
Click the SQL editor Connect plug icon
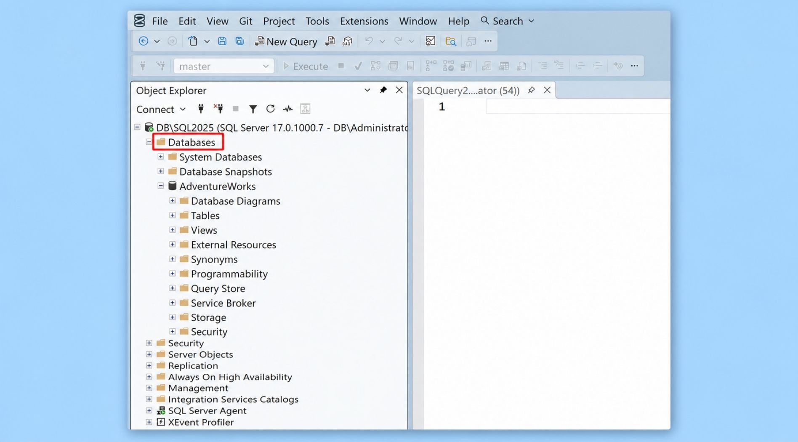point(143,66)
